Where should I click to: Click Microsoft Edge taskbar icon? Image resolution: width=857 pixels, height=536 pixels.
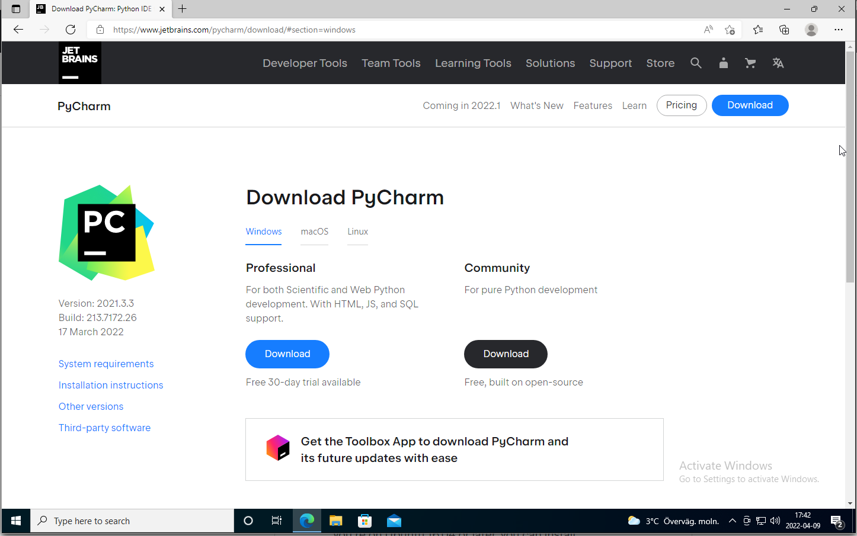[306, 521]
